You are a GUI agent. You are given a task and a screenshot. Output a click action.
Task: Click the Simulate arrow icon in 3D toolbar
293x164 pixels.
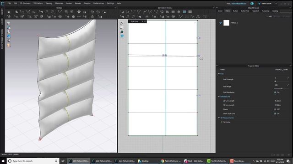click(x=9, y=12)
